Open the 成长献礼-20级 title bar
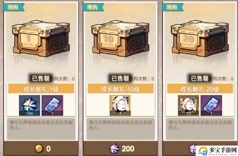The height and width of the screenshot is (156, 238). point(200,89)
